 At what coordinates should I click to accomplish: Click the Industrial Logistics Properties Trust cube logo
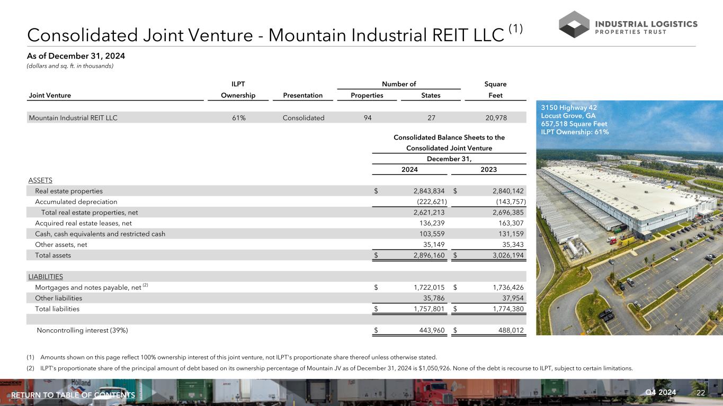pos(574,24)
